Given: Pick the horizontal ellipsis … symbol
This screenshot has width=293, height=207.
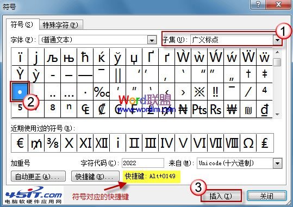Looking at the screenshot, I should 68,91.
